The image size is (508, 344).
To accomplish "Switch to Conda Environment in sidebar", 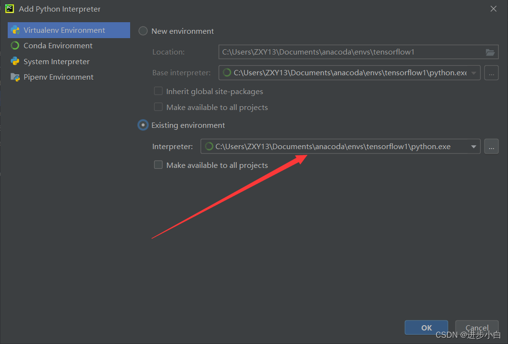I will pos(58,46).
